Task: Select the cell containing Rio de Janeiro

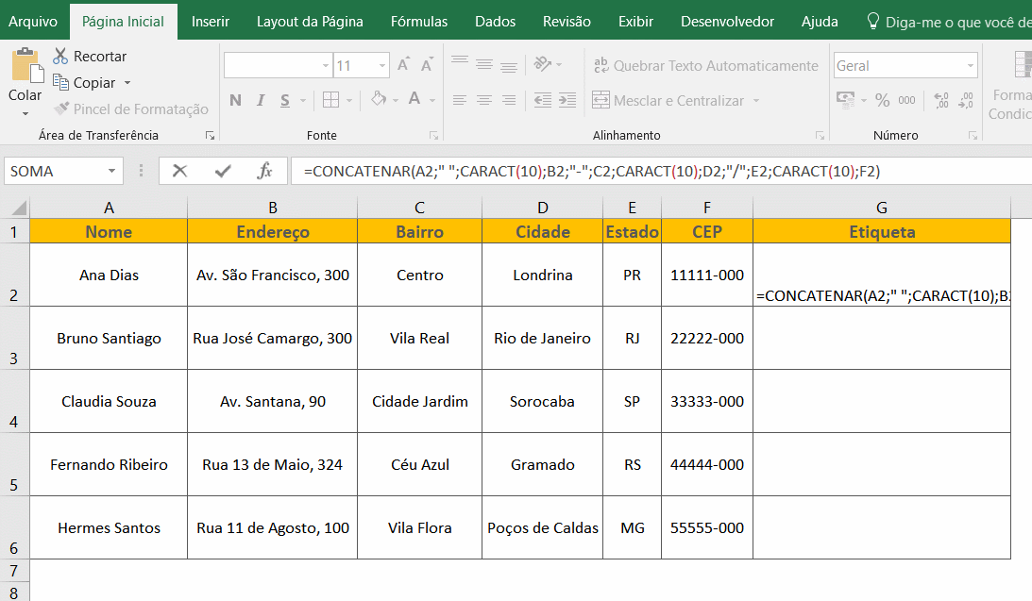Action: tap(542, 338)
